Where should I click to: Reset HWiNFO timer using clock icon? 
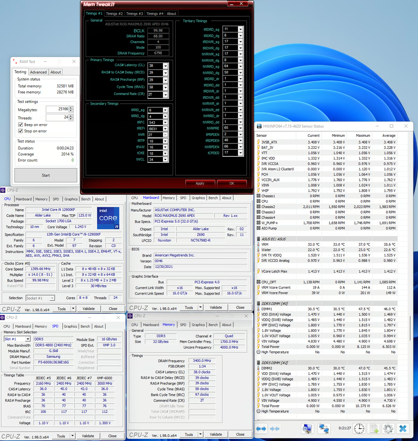coord(359,429)
